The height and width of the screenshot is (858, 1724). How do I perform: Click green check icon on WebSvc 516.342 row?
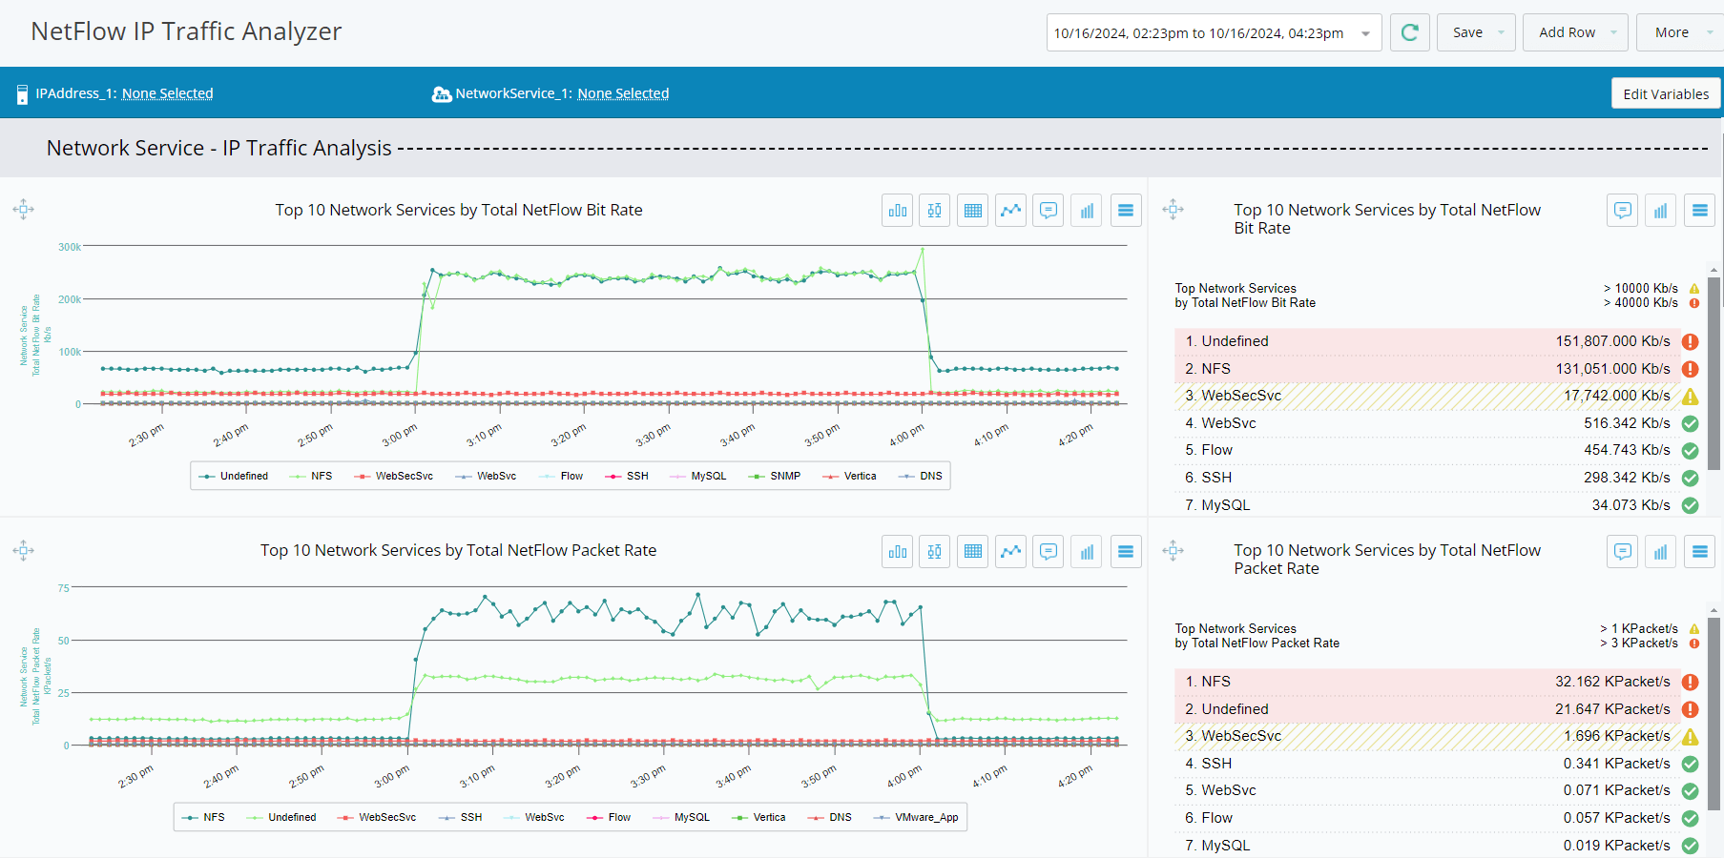click(1690, 423)
